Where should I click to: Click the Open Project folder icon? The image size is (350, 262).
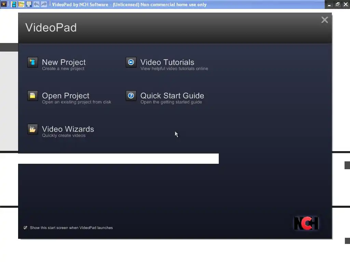coord(32,96)
